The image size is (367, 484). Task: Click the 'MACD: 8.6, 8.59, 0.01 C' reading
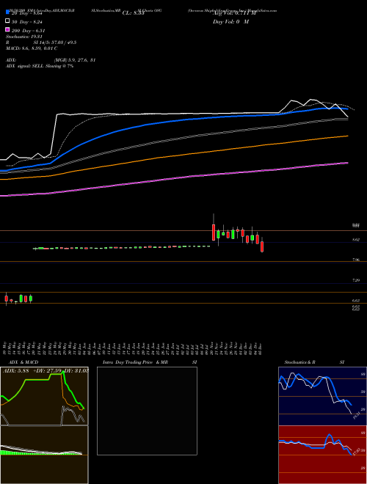pos(32,48)
